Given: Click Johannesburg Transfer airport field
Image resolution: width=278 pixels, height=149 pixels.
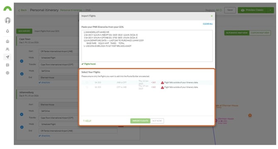Looking at the screenshot, I should pyautogui.click(x=59, y=118).
